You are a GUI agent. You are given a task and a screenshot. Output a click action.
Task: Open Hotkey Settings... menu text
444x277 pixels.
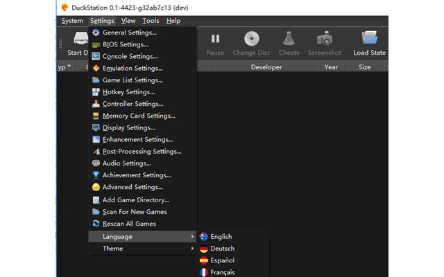click(x=128, y=92)
